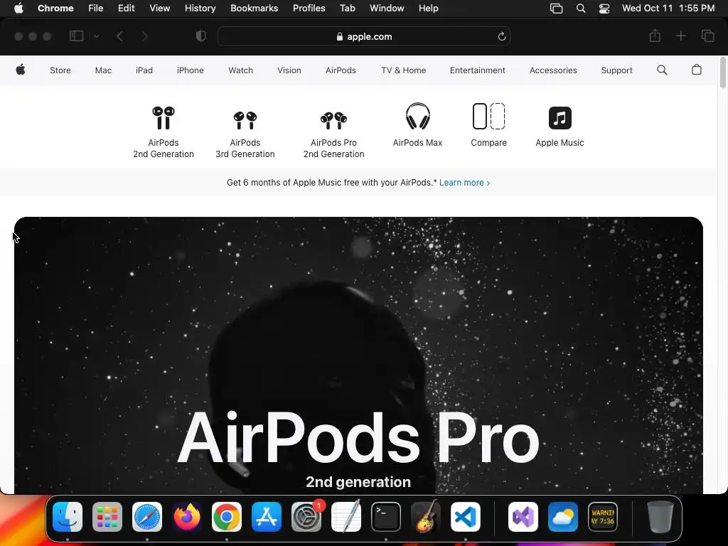Open the History menu
Image resolution: width=728 pixels, height=546 pixels.
pyautogui.click(x=200, y=9)
